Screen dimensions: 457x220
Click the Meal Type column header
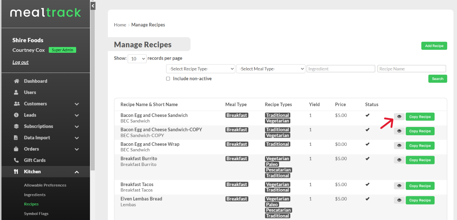point(236,105)
